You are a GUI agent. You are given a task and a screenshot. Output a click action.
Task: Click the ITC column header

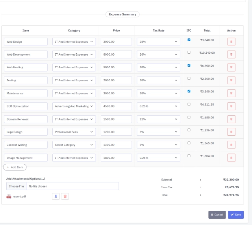(x=189, y=30)
